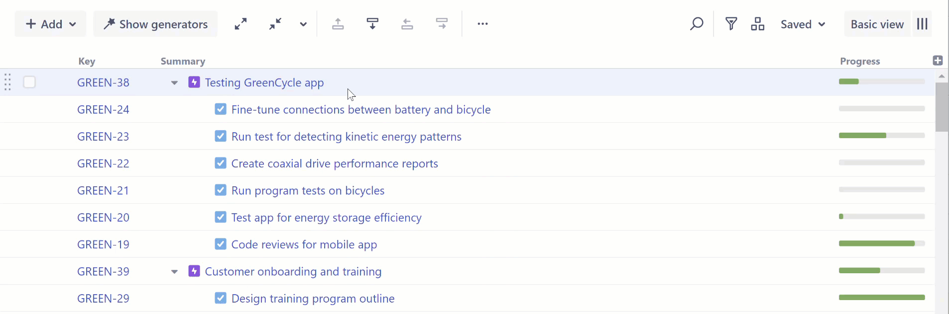949x314 pixels.
Task: Open the filter funnel icon
Action: [x=731, y=24]
